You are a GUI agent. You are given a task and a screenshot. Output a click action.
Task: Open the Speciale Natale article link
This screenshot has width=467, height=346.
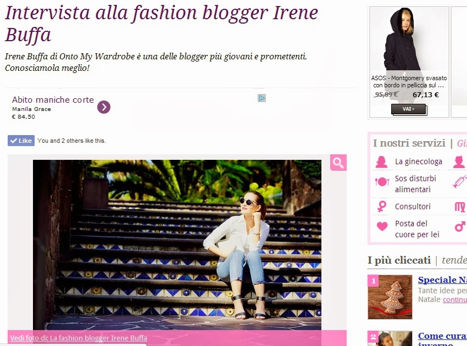pyautogui.click(x=442, y=280)
